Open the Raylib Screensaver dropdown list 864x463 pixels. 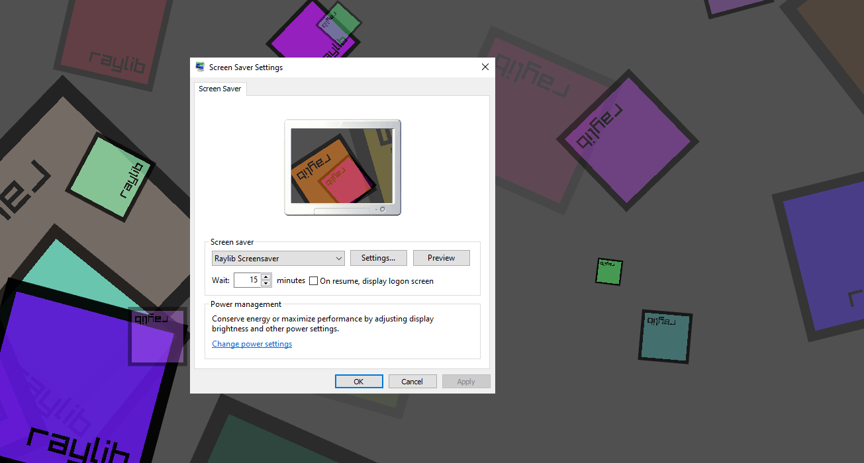278,258
